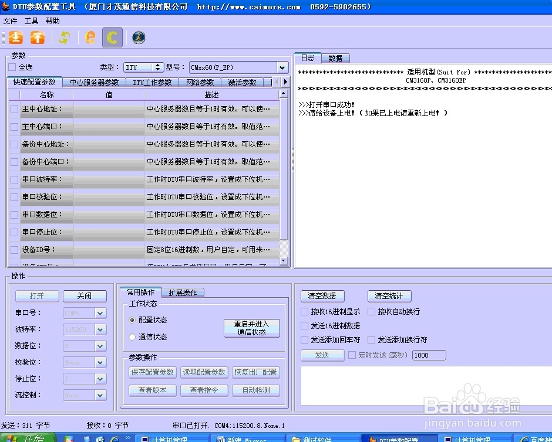552x442 pixels.
Task: Click the 清空统计 button
Action: (389, 295)
